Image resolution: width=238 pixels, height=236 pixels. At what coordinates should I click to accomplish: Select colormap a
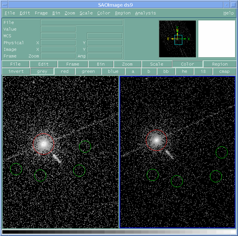(x=133, y=71)
